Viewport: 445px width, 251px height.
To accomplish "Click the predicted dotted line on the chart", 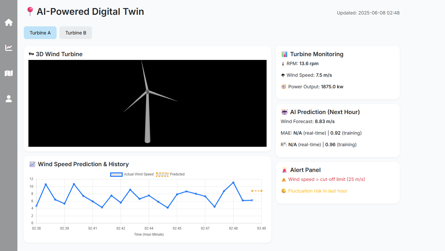I will pos(256,191).
